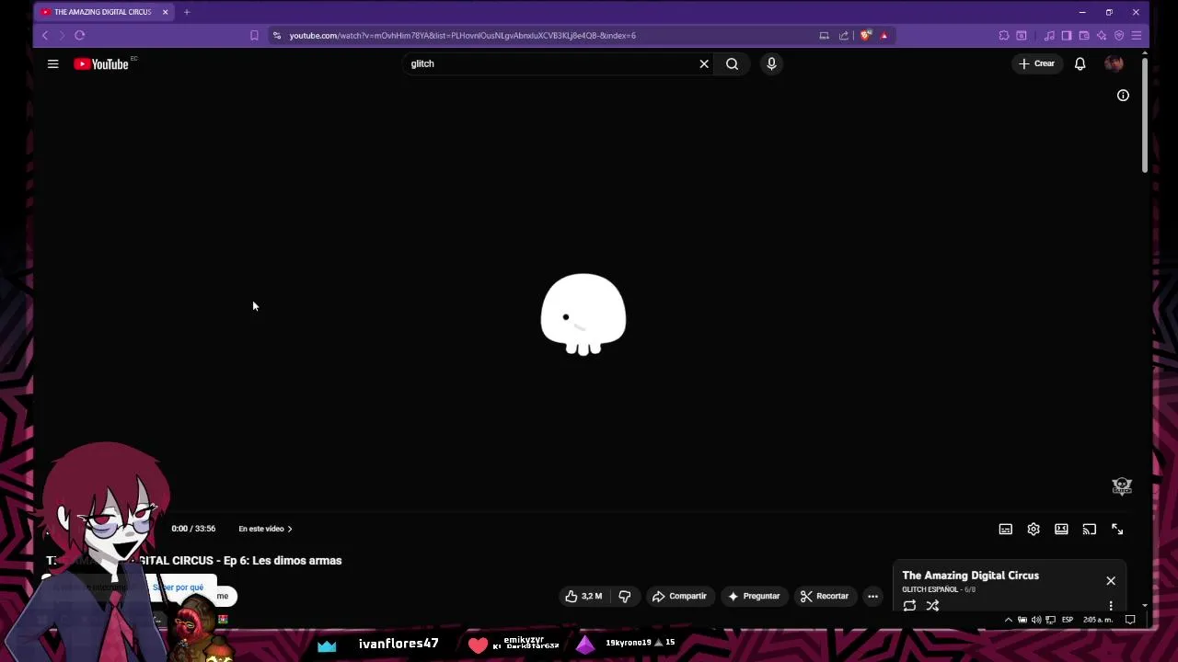Image resolution: width=1178 pixels, height=662 pixels.
Task: Dislike the video
Action: [625, 596]
